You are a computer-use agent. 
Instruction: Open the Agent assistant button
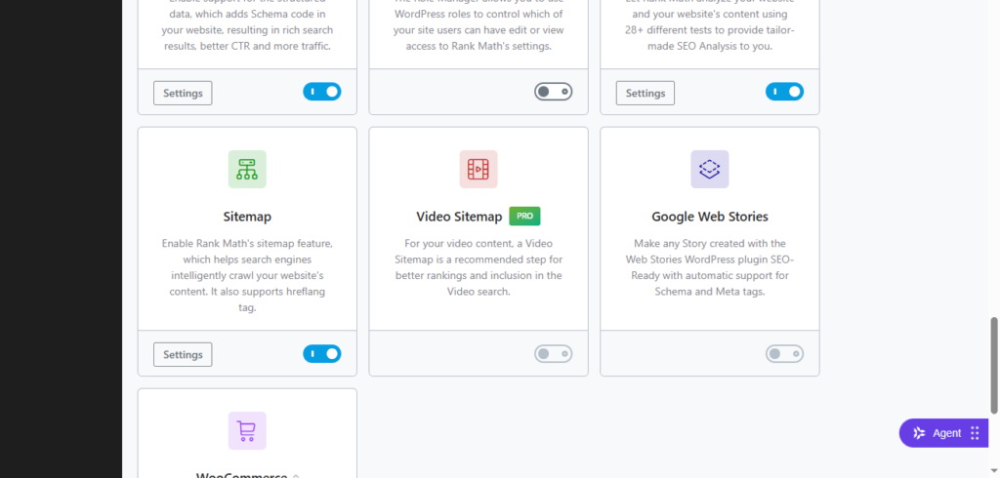click(945, 433)
